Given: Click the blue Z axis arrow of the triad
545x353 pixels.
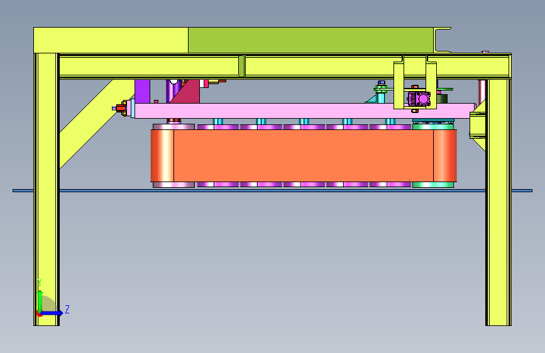Looking at the screenshot, I should (52, 313).
